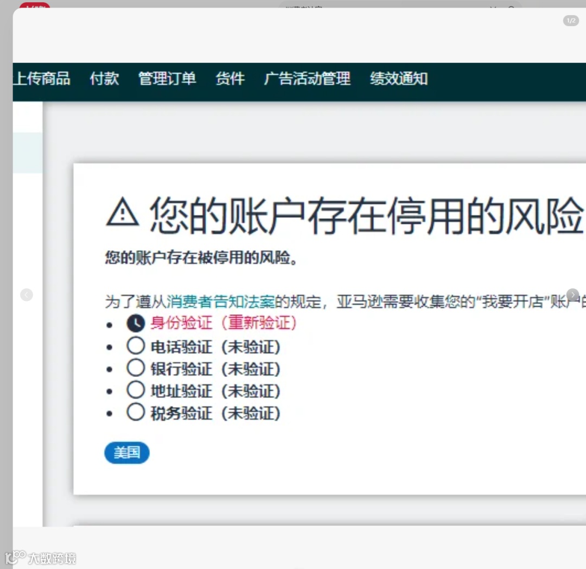
Task: Select the 税务验证 circle
Action: coord(136,412)
